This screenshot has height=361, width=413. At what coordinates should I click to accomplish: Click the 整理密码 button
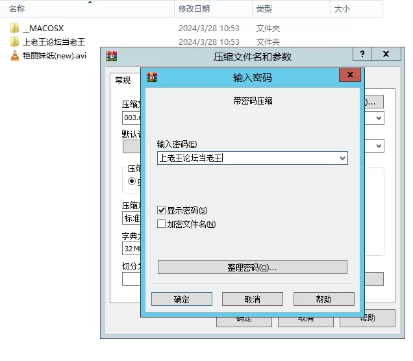coord(252,268)
